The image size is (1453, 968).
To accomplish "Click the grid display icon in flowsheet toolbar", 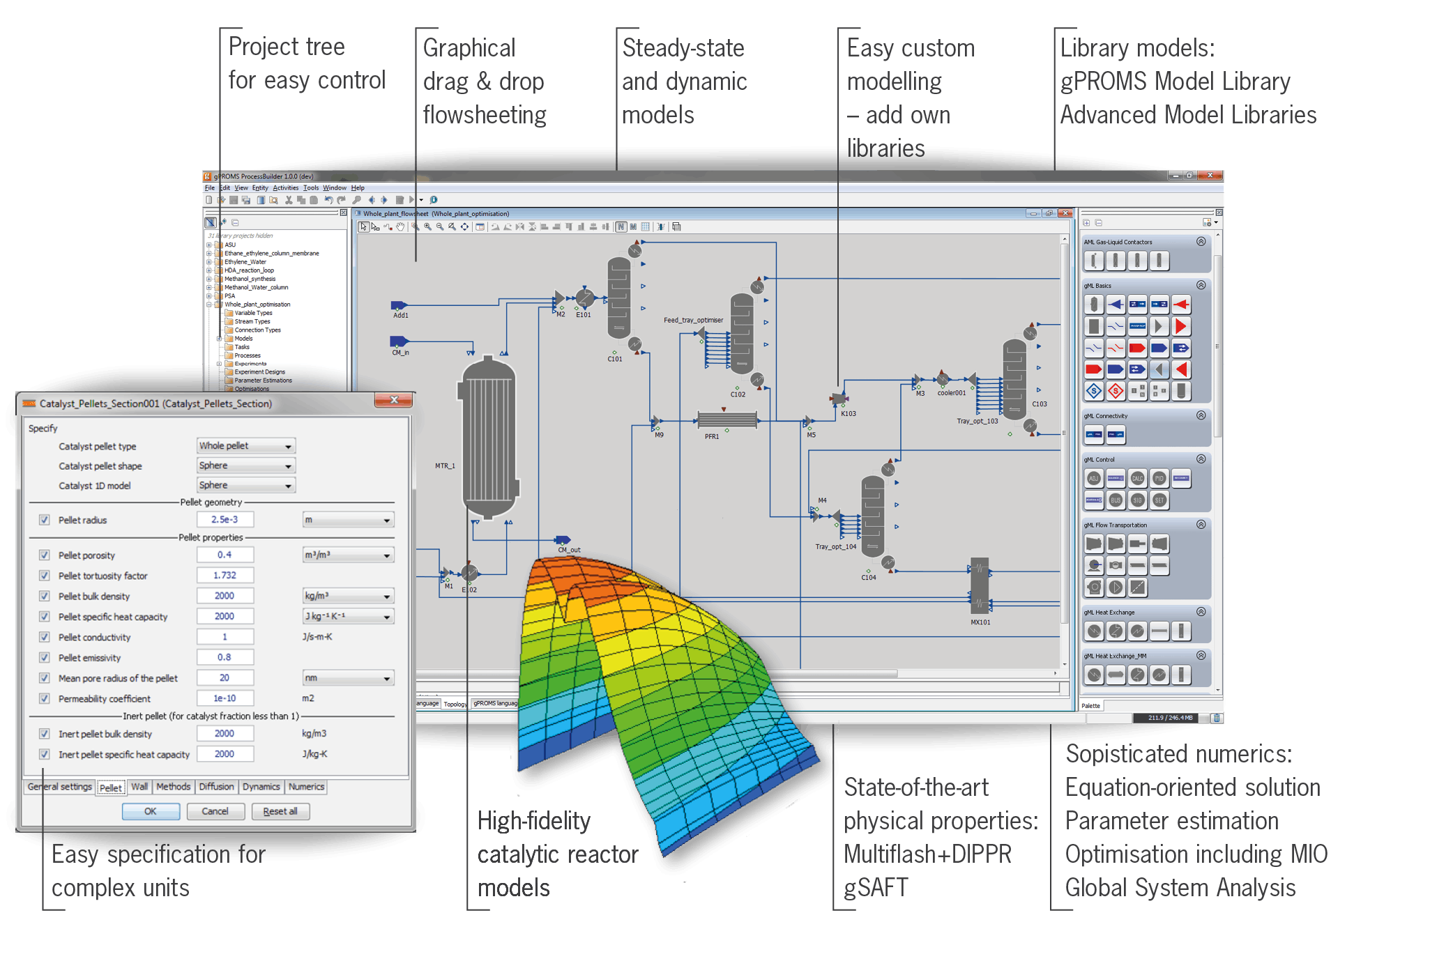I will pyautogui.click(x=646, y=226).
